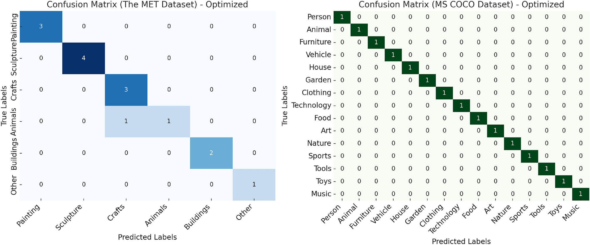Click the MET Dataset confusion matrix title
This screenshot has width=590, height=245.
147,5
